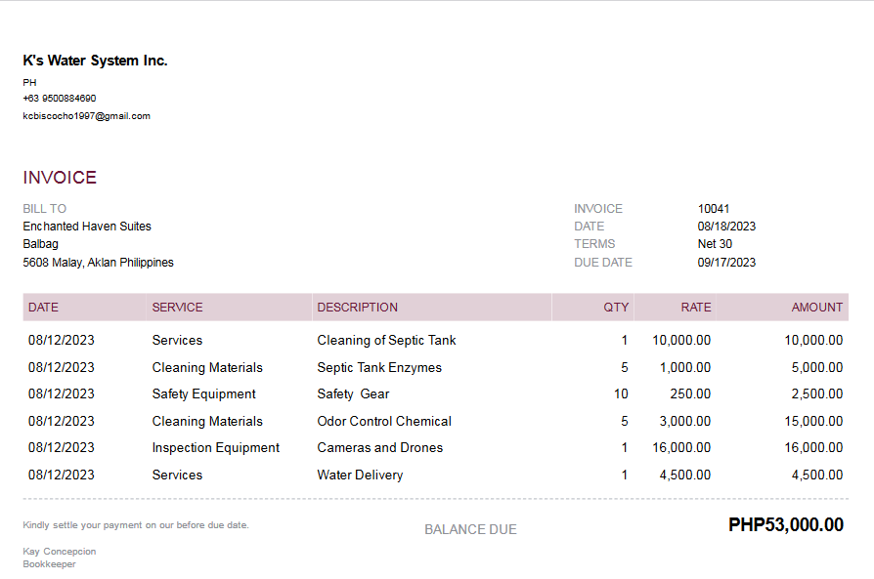Select the invoice number 10041

tap(714, 209)
